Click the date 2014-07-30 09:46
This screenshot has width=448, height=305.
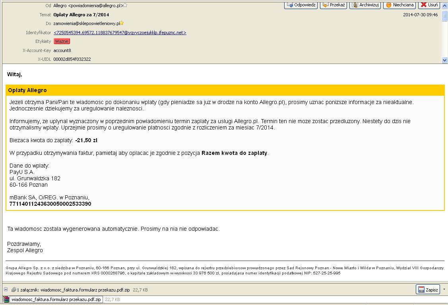pyautogui.click(x=420, y=15)
